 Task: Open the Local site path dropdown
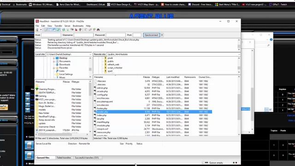pos(90,54)
